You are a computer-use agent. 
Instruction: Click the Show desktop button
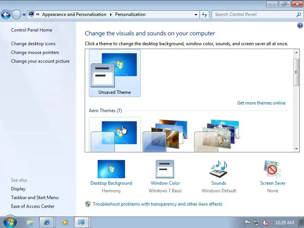(301, 222)
